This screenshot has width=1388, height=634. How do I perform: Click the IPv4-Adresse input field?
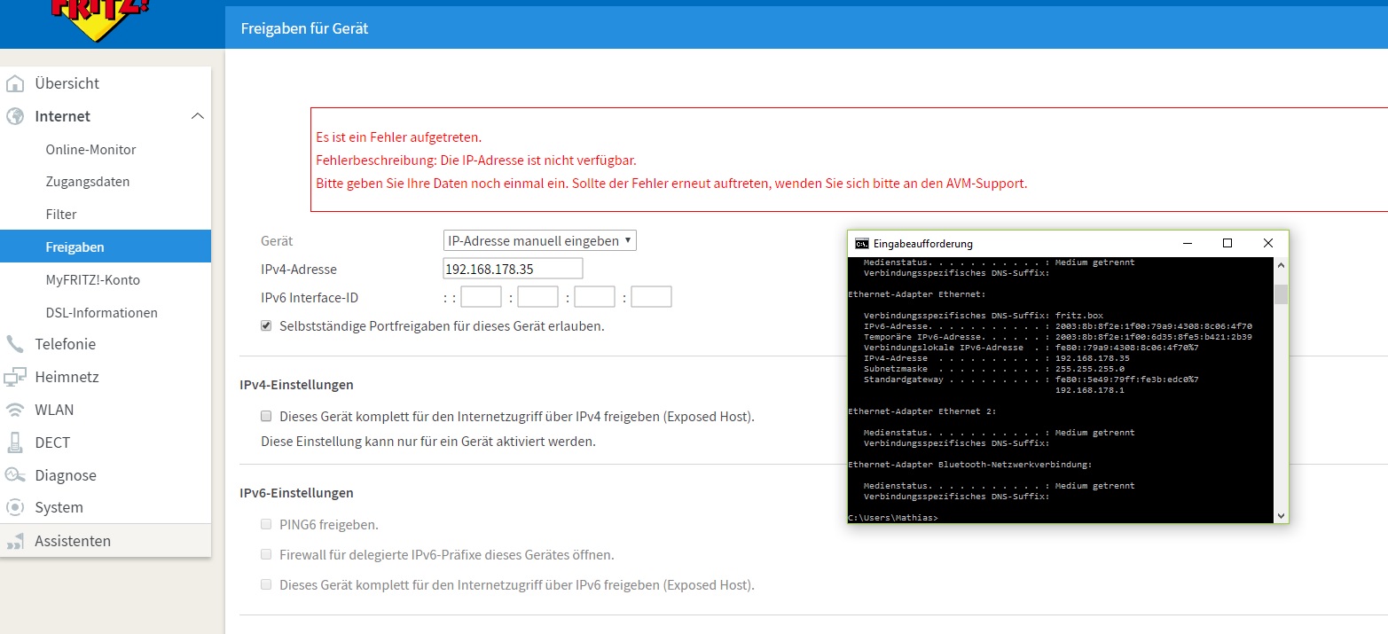(x=513, y=269)
